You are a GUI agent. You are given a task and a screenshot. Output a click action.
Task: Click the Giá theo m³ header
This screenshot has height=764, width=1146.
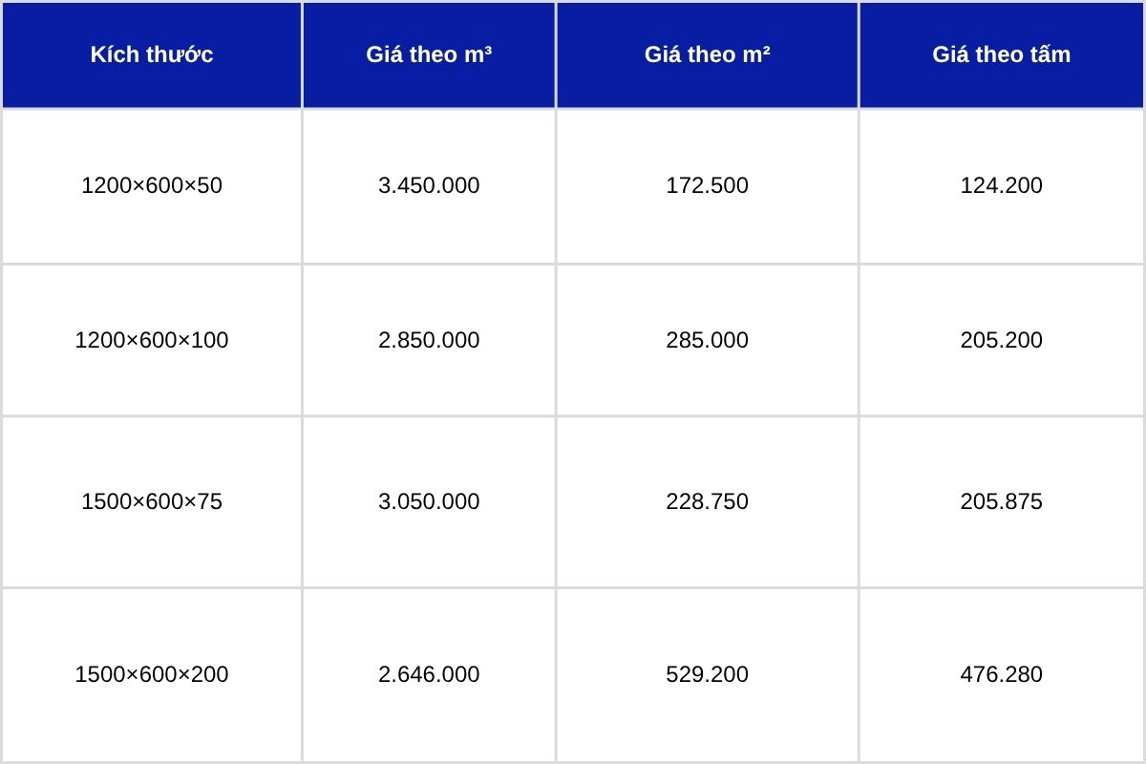pyautogui.click(x=429, y=54)
